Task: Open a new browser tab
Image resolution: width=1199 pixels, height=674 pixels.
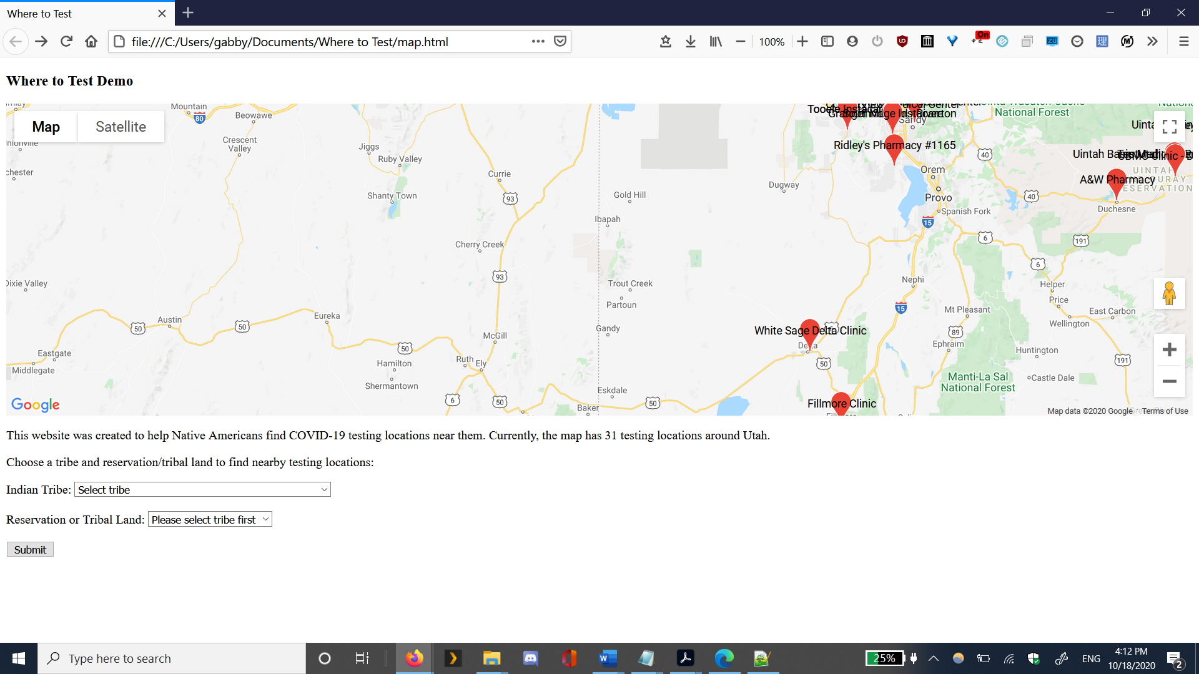Action: tap(188, 12)
